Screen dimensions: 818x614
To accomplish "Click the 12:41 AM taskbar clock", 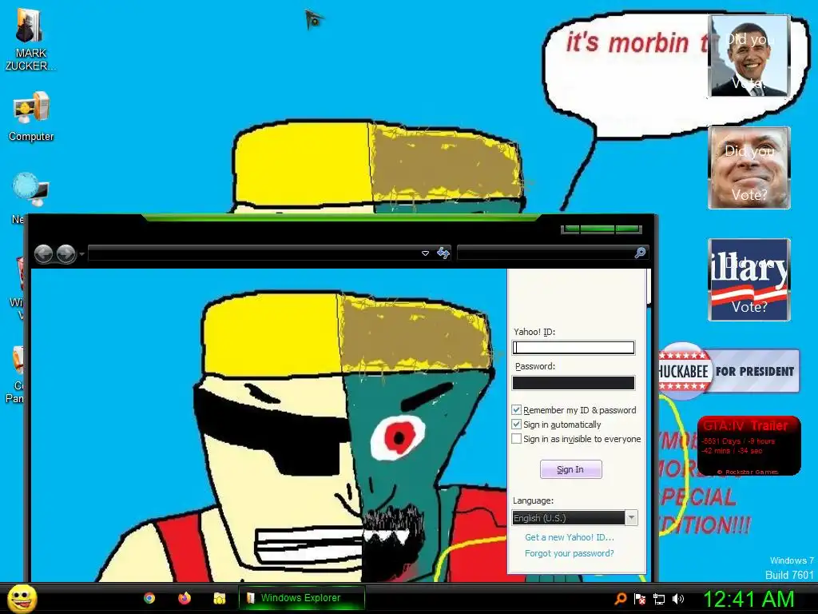I will pos(749,599).
